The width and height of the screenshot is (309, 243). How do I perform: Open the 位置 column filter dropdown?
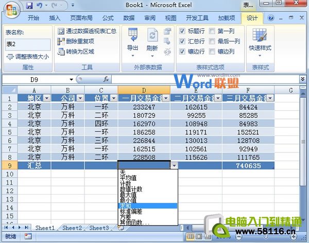[x=114, y=98]
